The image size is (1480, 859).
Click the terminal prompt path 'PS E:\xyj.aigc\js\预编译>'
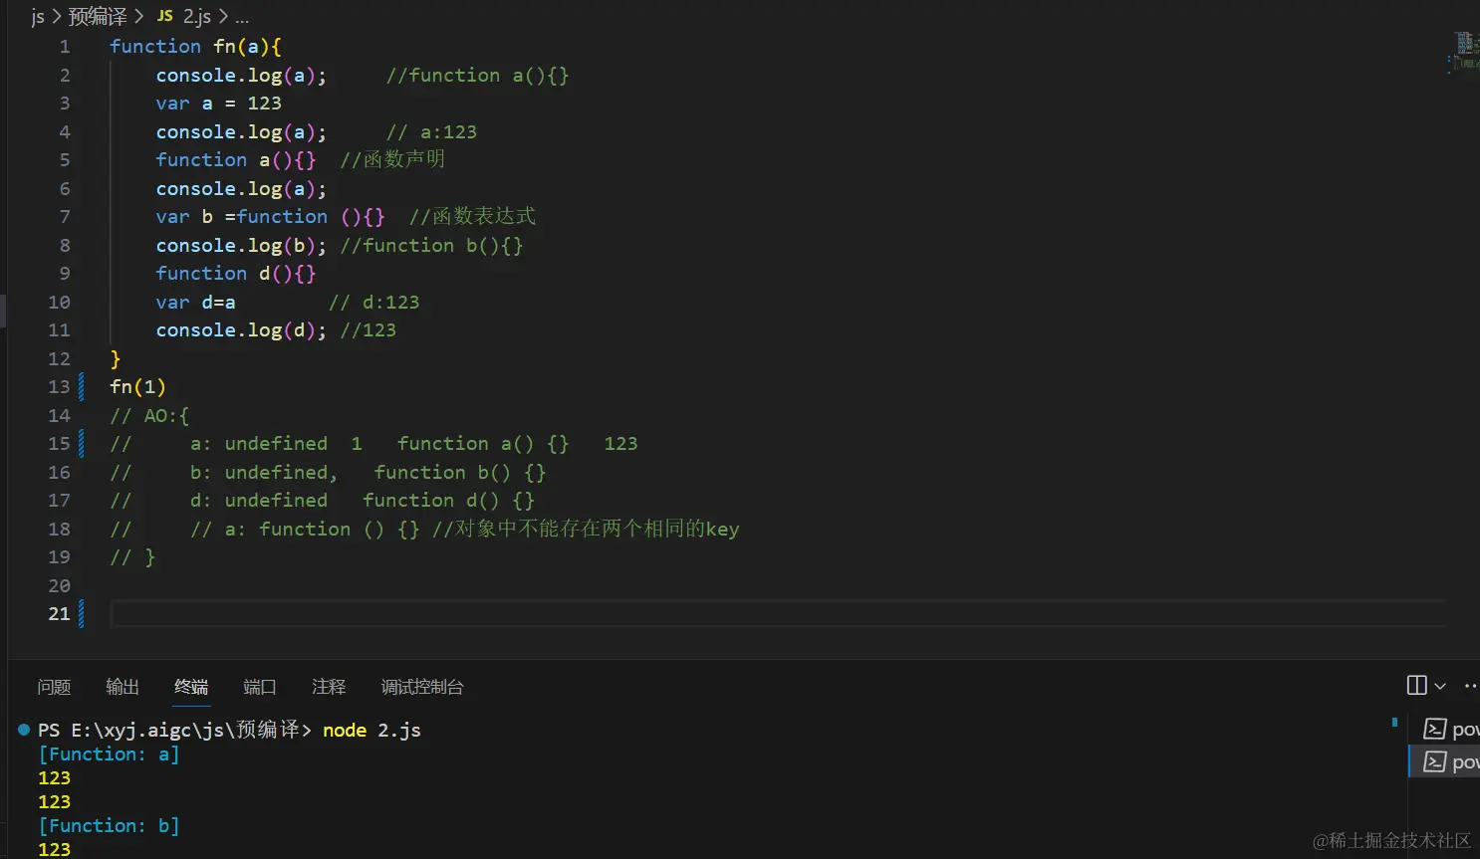point(174,731)
